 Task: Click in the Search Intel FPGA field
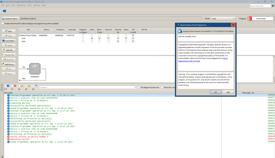260,6
